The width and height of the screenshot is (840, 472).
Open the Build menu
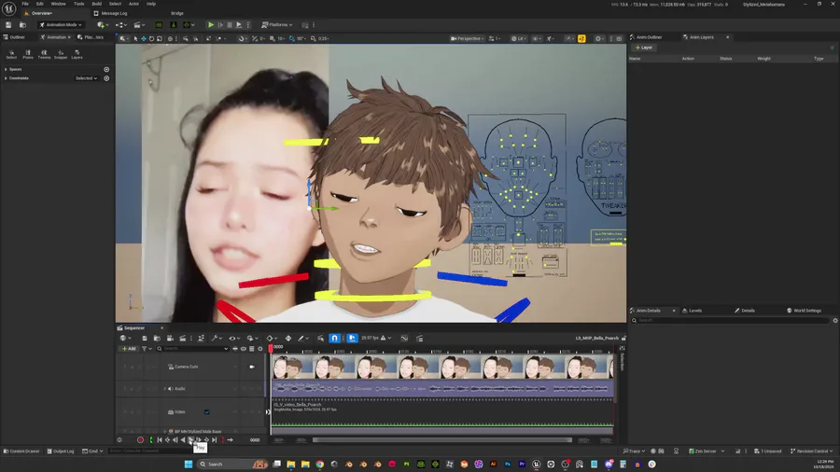click(x=96, y=4)
